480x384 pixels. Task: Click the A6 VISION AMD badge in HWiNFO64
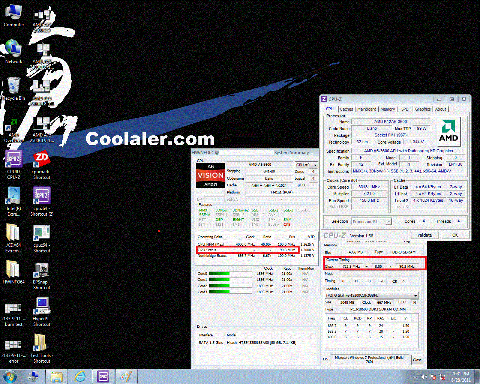coord(210,175)
